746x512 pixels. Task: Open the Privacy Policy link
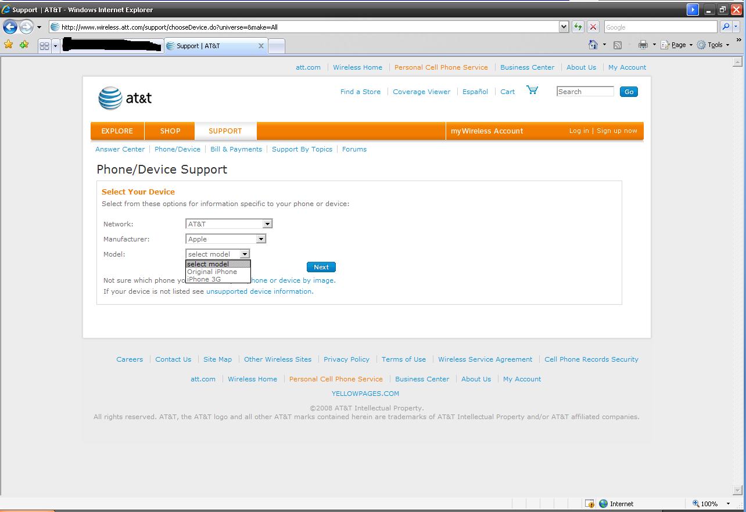coord(346,359)
